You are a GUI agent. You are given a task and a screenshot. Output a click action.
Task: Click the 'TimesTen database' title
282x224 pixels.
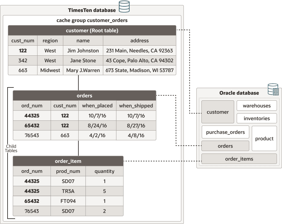coord(92,10)
